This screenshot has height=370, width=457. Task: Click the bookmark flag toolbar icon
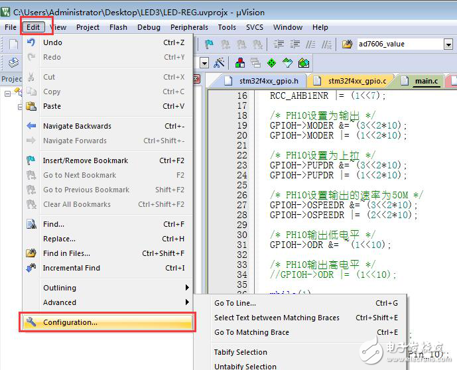click(210, 44)
